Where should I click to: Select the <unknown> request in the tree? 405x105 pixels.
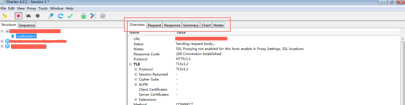pos(26,36)
